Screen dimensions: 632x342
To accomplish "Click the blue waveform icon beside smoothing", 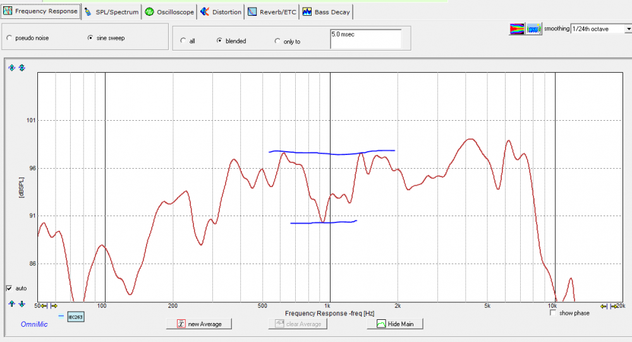I will click(534, 29).
